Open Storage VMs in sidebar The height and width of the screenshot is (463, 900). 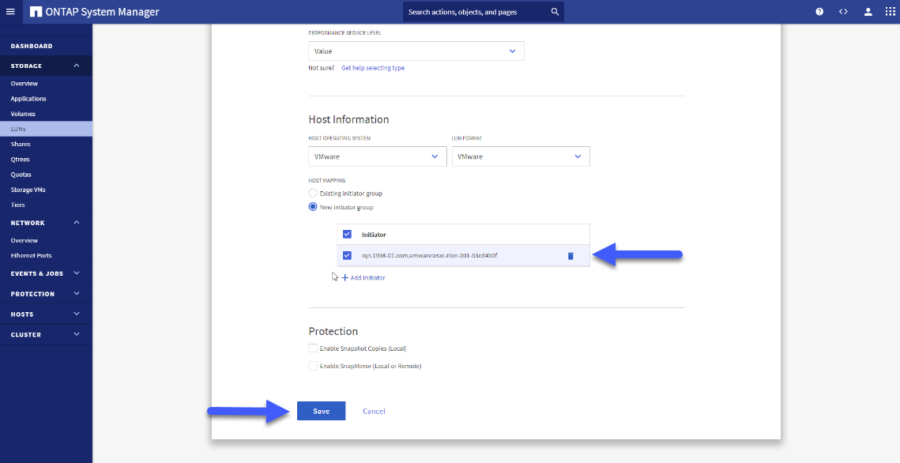(28, 190)
